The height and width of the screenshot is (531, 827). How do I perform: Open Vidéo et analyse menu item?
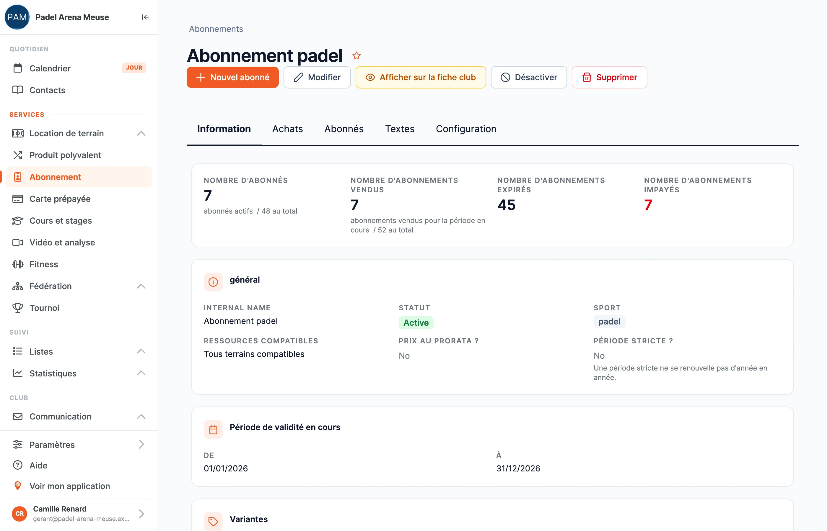79,242
